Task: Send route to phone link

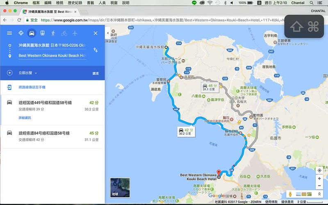Action: 32,87
